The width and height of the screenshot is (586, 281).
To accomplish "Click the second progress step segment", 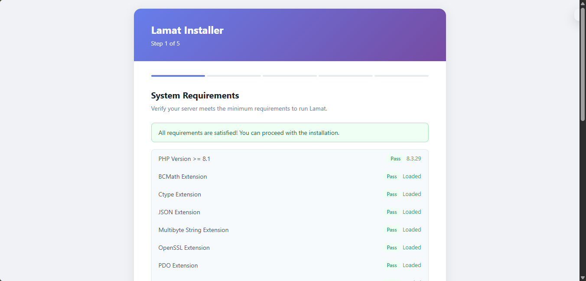I will coord(234,76).
